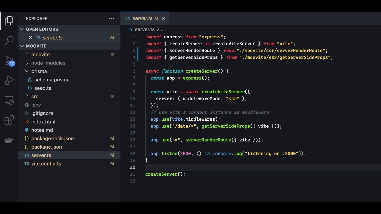Click the TS icon in the editor tab

tap(128, 18)
